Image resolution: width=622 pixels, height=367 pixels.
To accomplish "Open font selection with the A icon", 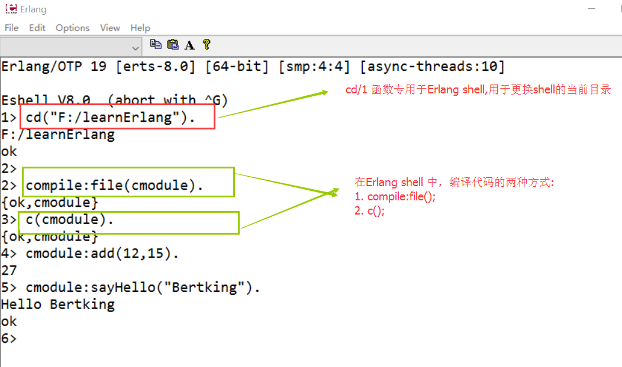I will click(x=189, y=45).
